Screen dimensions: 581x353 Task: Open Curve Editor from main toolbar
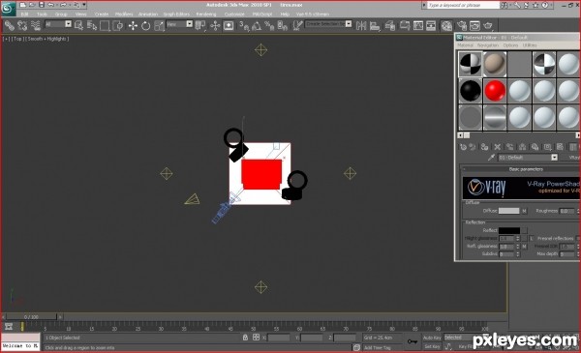point(418,25)
